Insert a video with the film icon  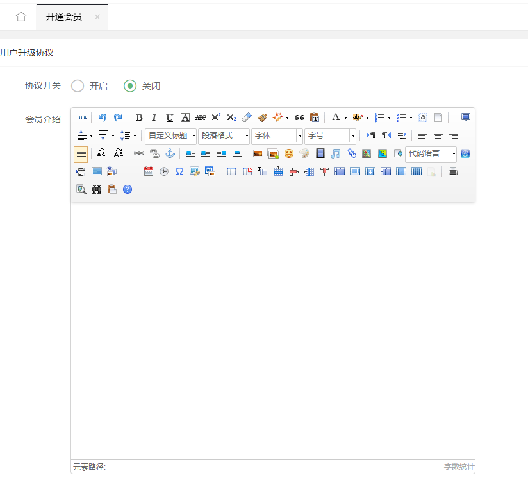click(x=320, y=153)
